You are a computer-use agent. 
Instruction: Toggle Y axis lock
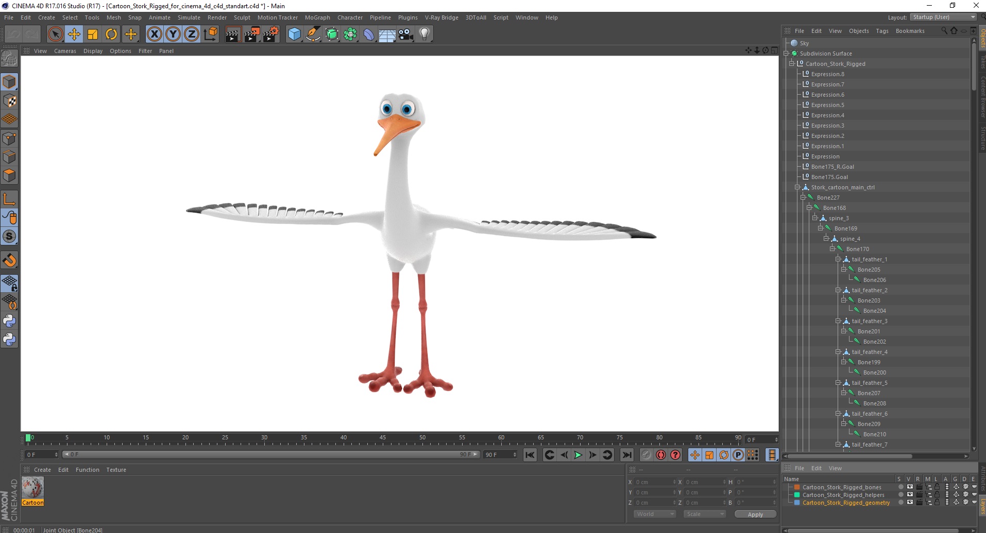tap(173, 34)
